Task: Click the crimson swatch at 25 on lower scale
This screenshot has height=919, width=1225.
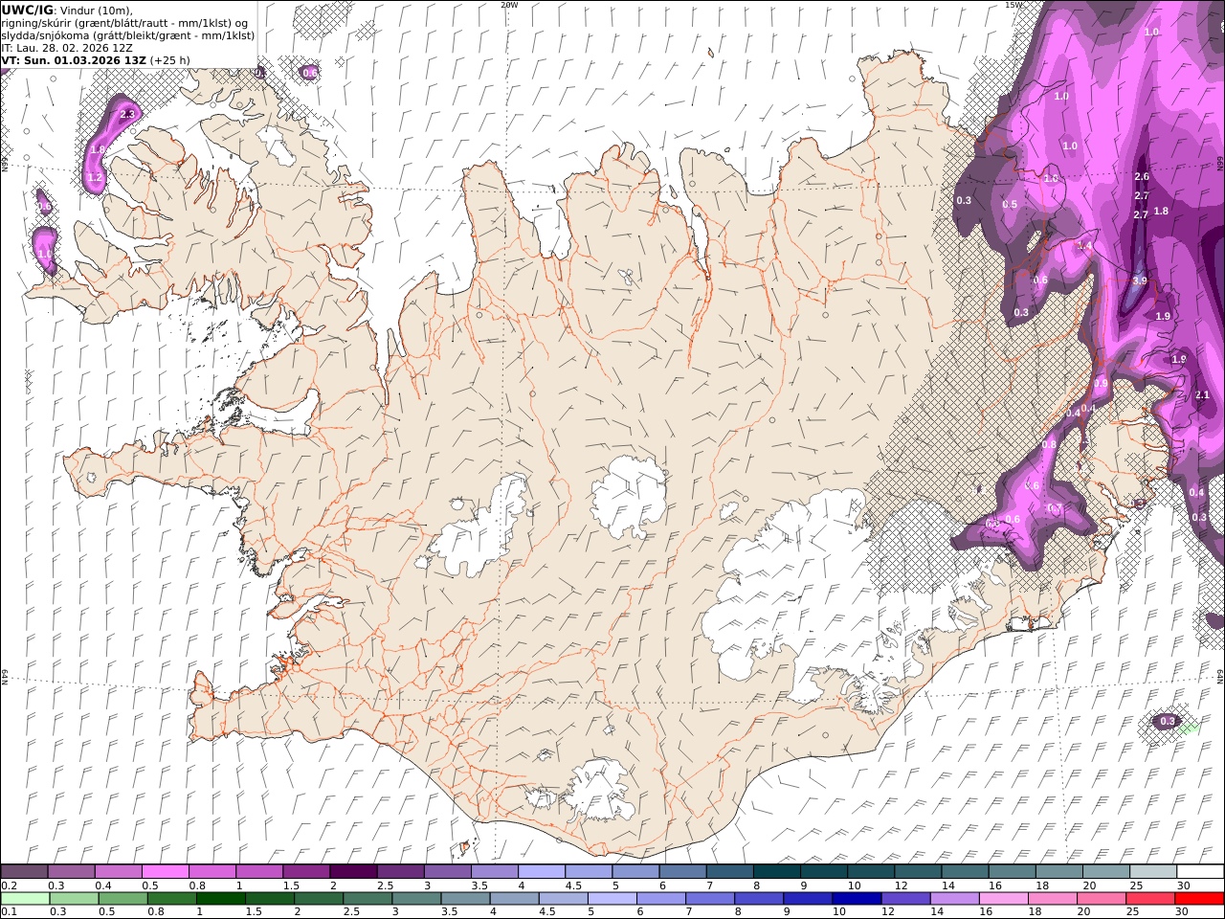Action: click(x=1149, y=899)
